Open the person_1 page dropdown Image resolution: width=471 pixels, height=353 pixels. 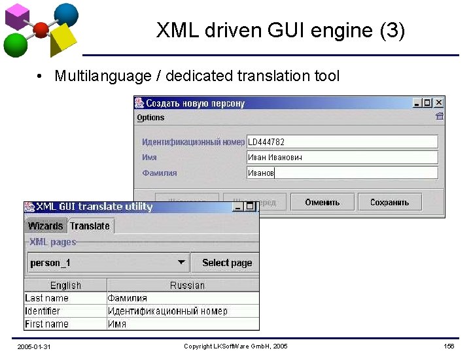[x=109, y=263]
